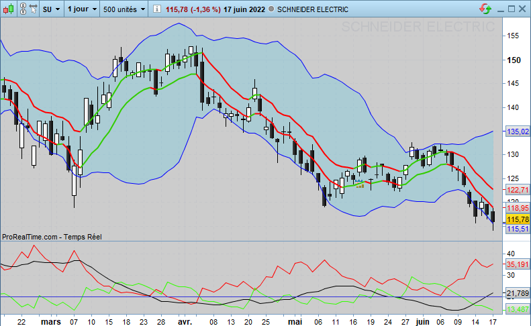Screen dimensions: 531x326
Task: Click the chain link chart-linking icon
Action: point(23,9)
